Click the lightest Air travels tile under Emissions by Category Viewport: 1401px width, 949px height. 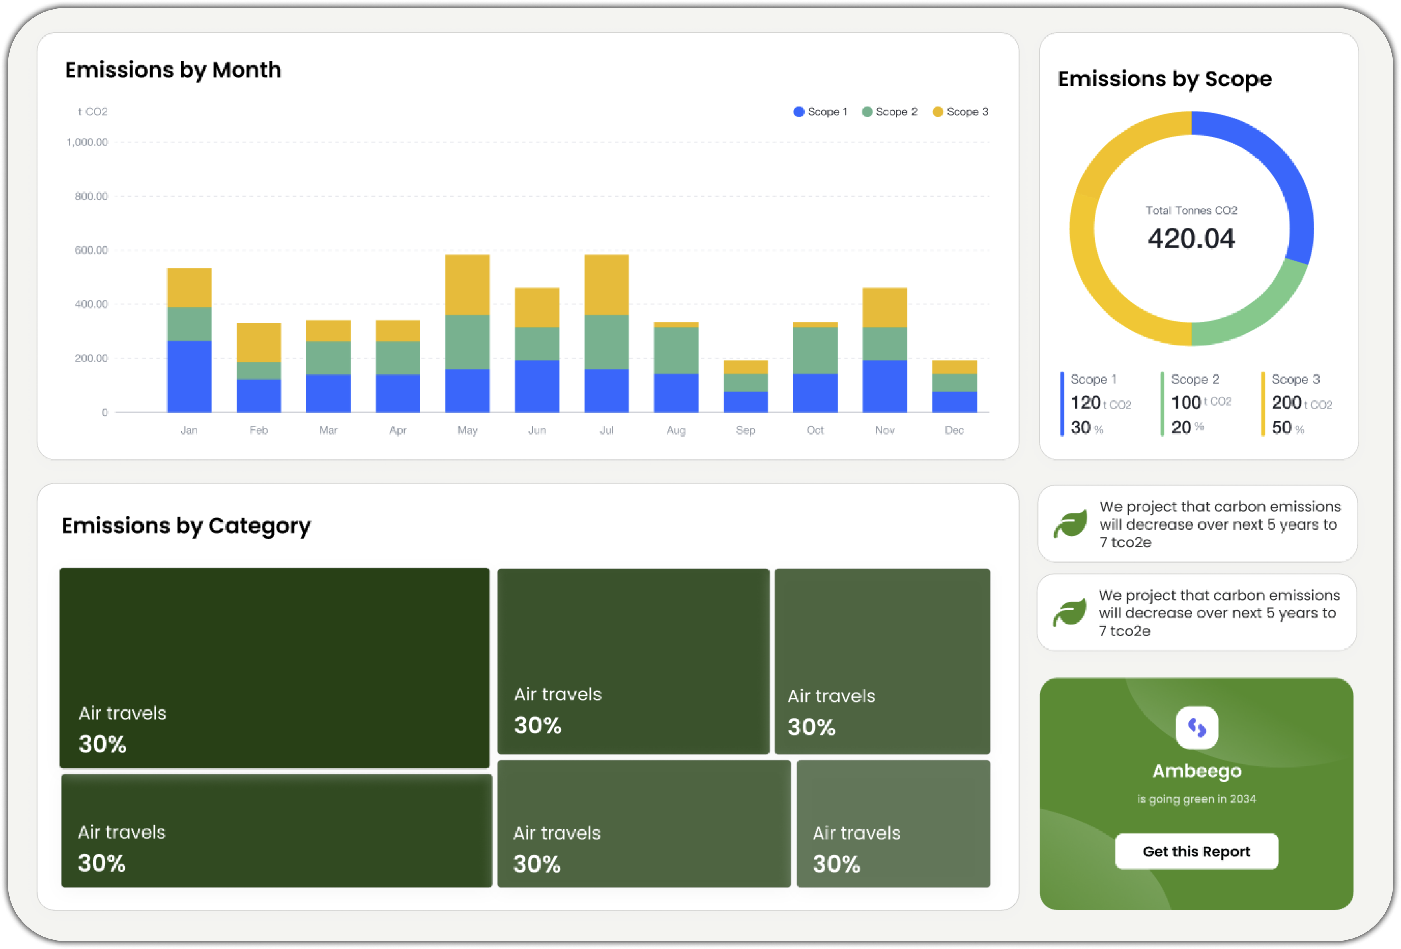pos(894,824)
